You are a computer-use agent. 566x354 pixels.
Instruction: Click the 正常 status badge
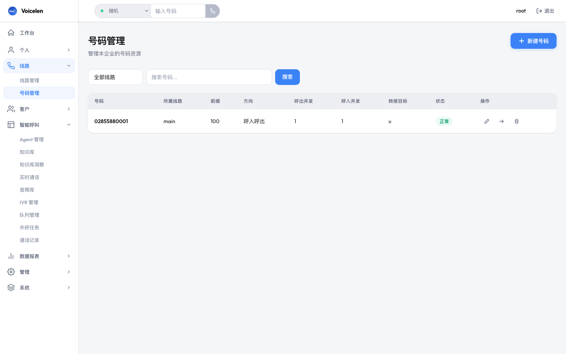click(x=444, y=121)
